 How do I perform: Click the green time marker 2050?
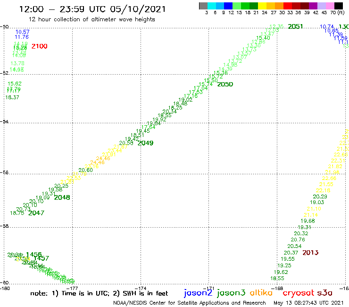(225, 84)
